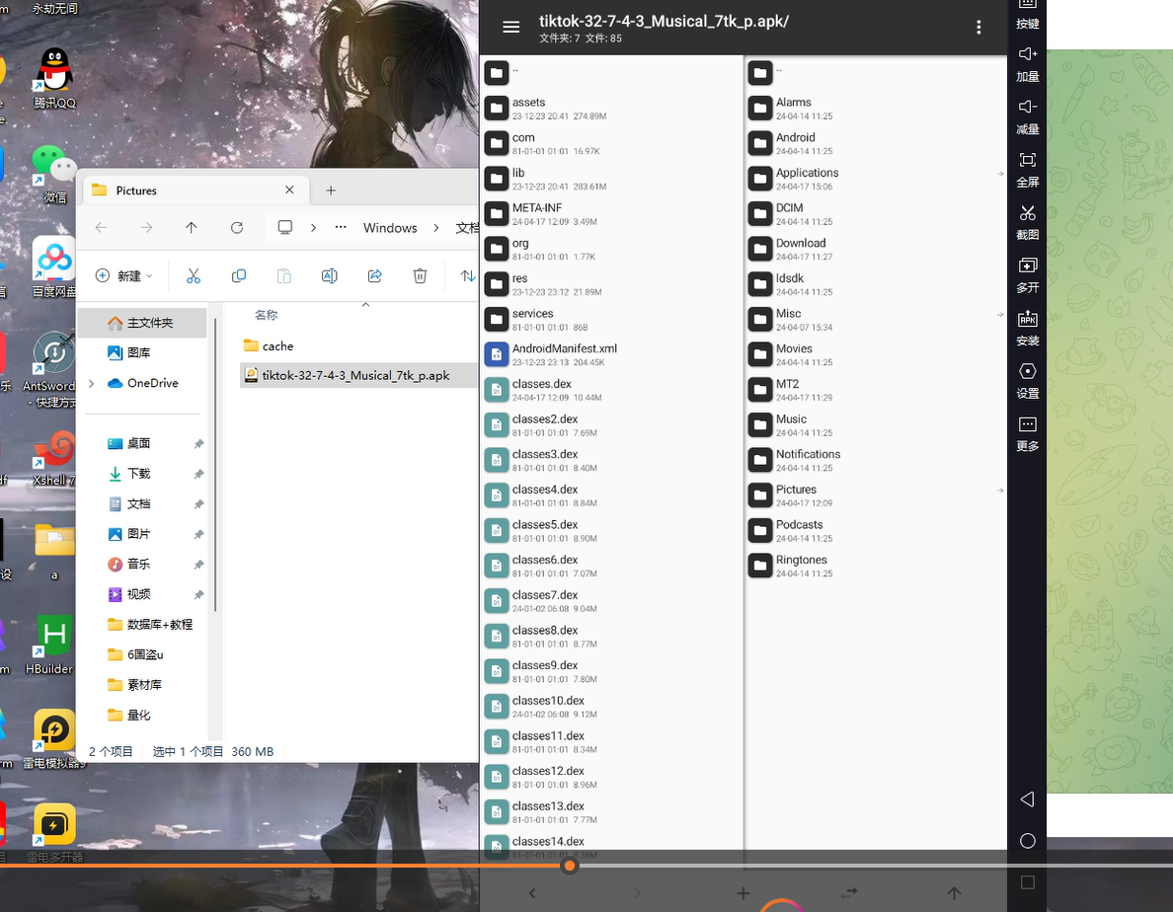
Task: Click the Explorer sidebar scrollbar
Action: (x=215, y=464)
